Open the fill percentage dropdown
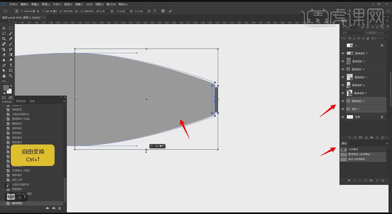 pyautogui.click(x=387, y=38)
